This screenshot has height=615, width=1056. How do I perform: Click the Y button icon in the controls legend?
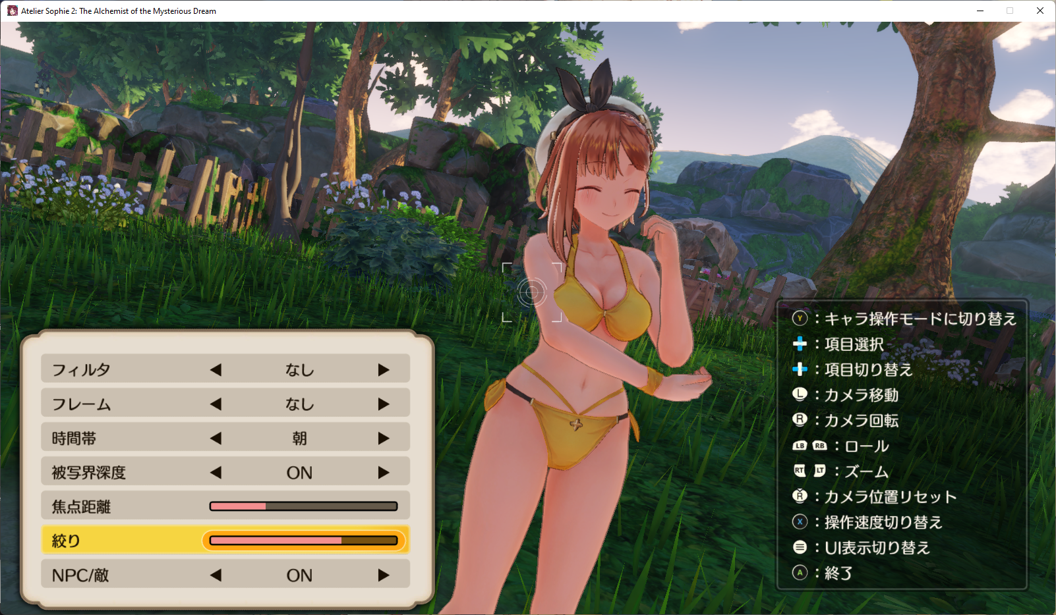[x=800, y=319]
